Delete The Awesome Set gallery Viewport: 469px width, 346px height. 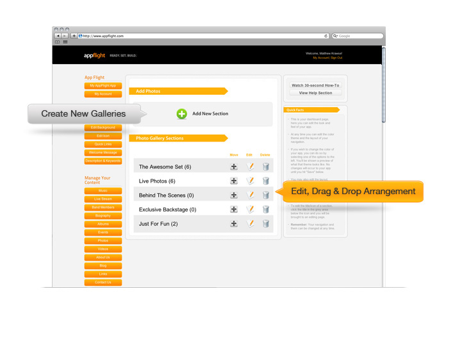click(266, 167)
